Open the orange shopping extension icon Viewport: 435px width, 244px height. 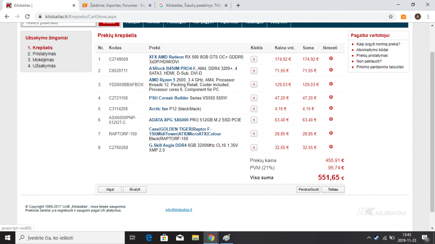[x=403, y=16]
